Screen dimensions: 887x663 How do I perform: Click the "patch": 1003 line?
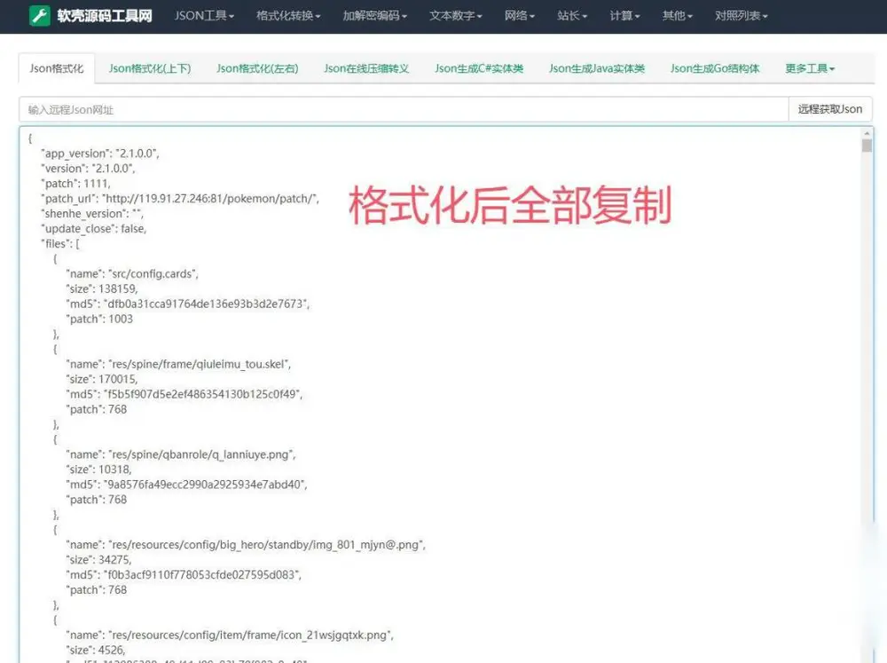tap(99, 319)
